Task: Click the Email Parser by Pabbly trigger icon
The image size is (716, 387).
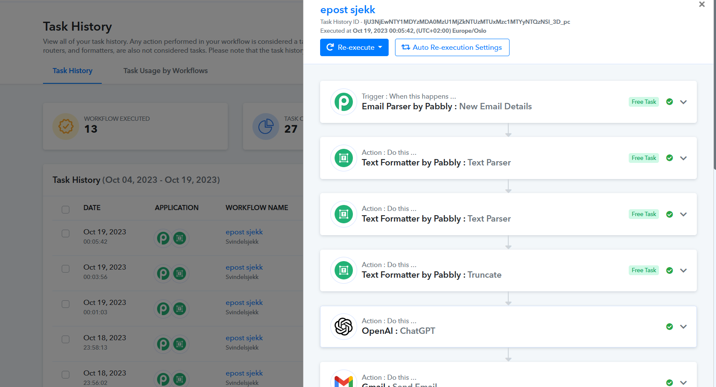Action: coord(344,102)
